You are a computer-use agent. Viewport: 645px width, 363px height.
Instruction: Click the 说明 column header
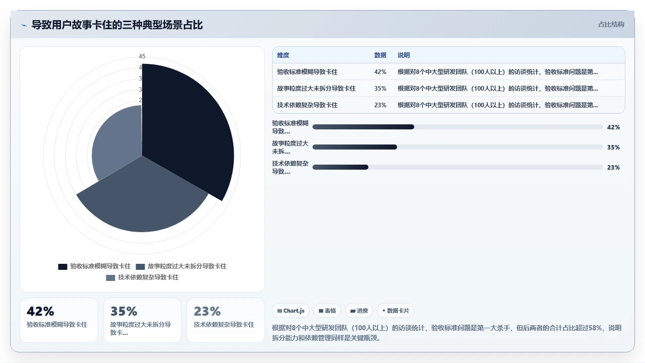(404, 55)
